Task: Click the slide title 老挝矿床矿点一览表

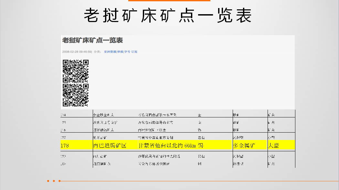Action: click(x=168, y=15)
